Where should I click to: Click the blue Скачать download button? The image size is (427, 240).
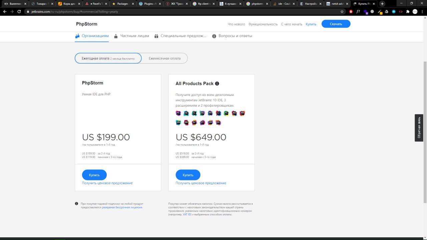pos(336,24)
